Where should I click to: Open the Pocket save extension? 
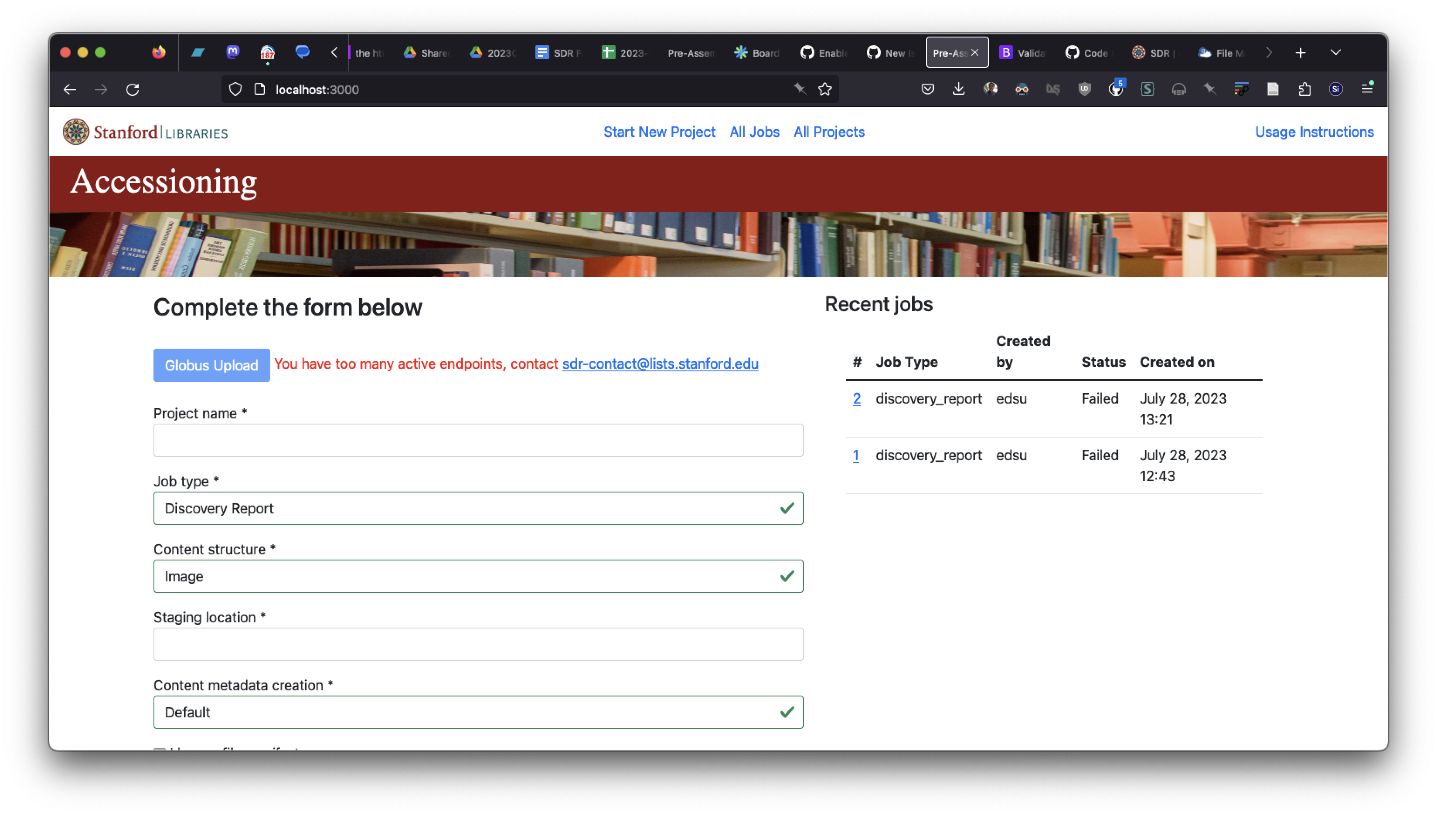tap(927, 89)
